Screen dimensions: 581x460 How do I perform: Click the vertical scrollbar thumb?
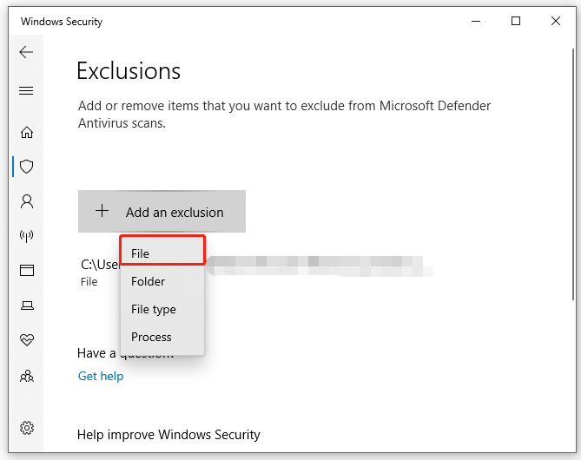tap(573, 174)
